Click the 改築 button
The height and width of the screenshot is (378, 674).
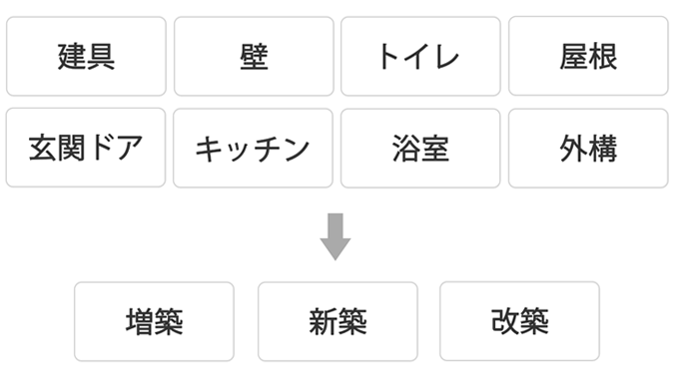[x=519, y=321]
